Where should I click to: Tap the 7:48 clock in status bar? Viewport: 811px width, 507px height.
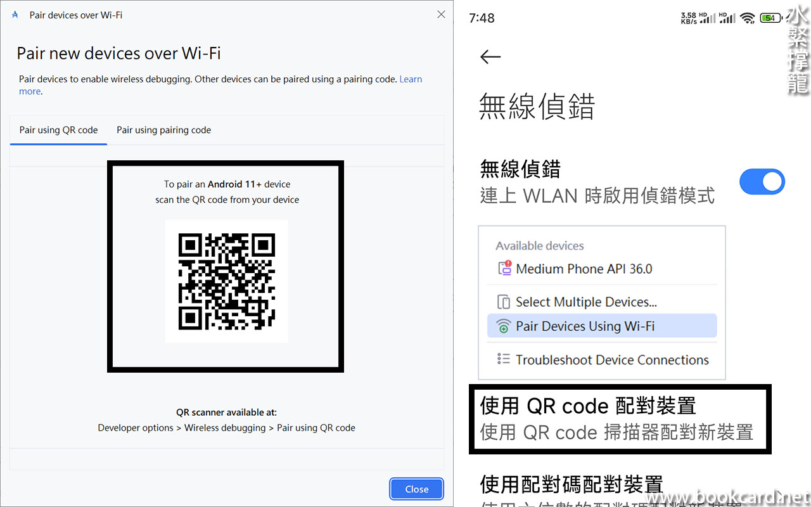point(482,18)
